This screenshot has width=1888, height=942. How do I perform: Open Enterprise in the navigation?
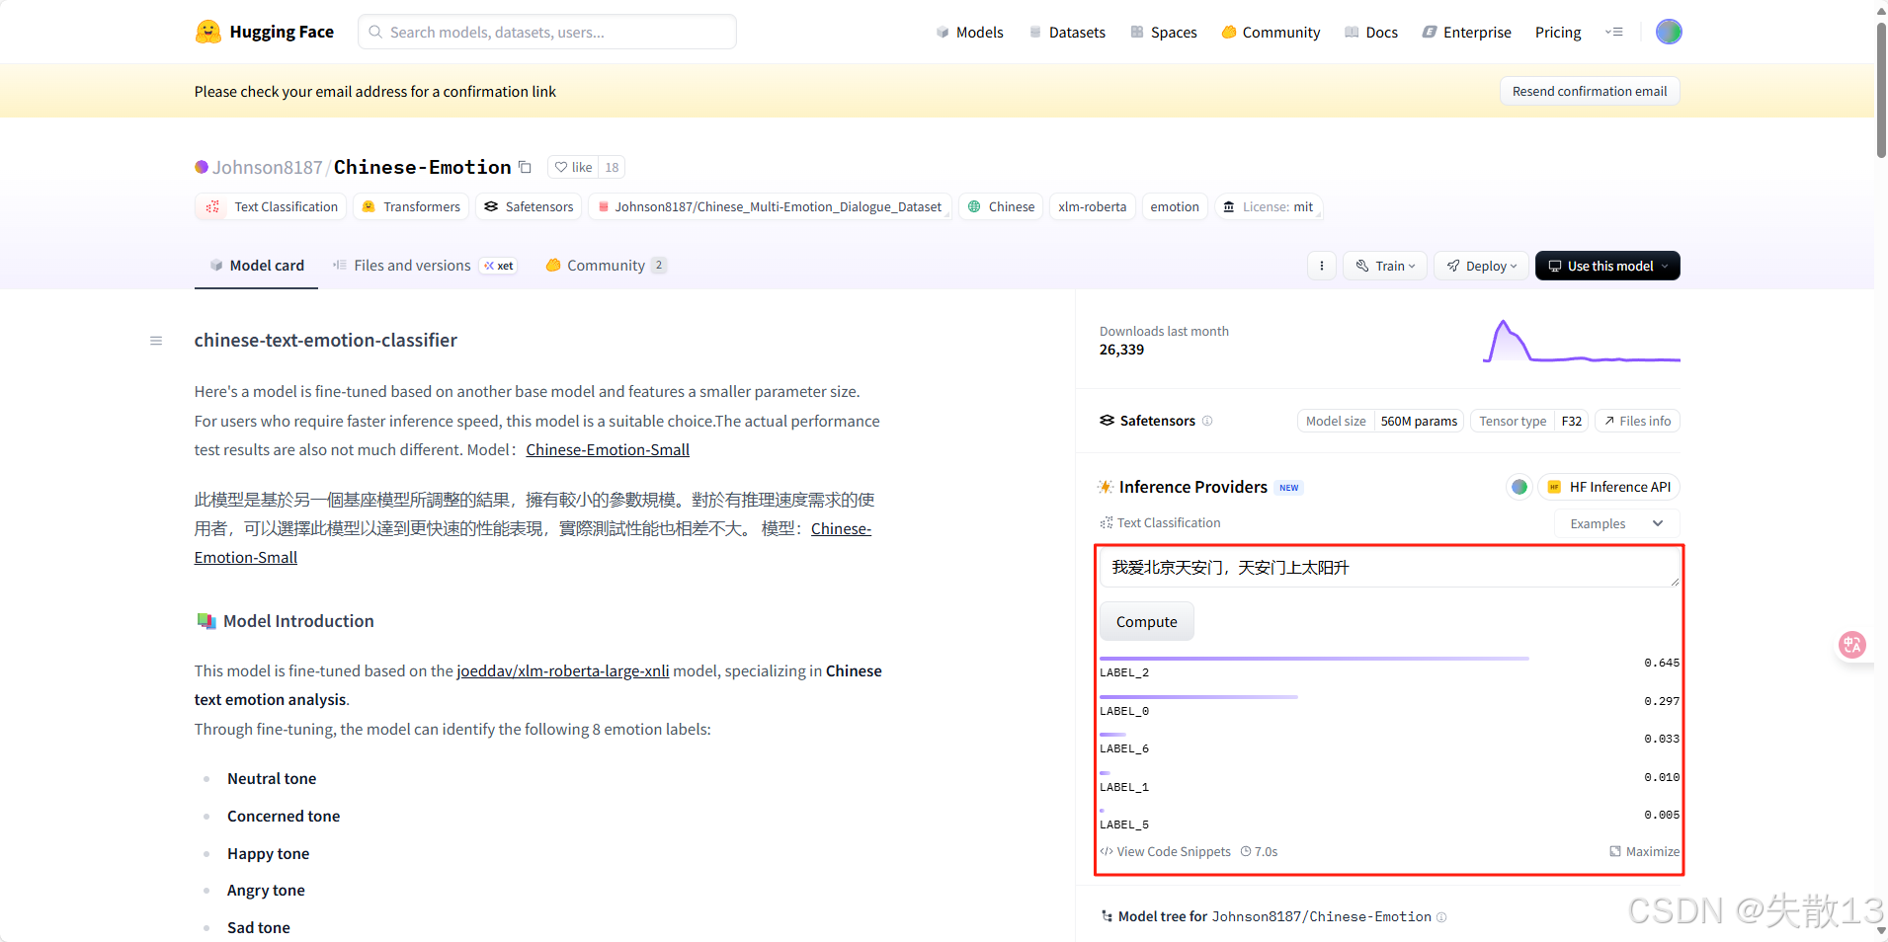[x=1467, y=32]
